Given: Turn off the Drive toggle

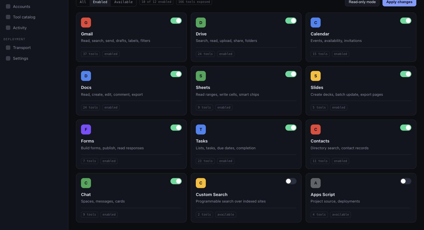Looking at the screenshot, I should (x=291, y=21).
